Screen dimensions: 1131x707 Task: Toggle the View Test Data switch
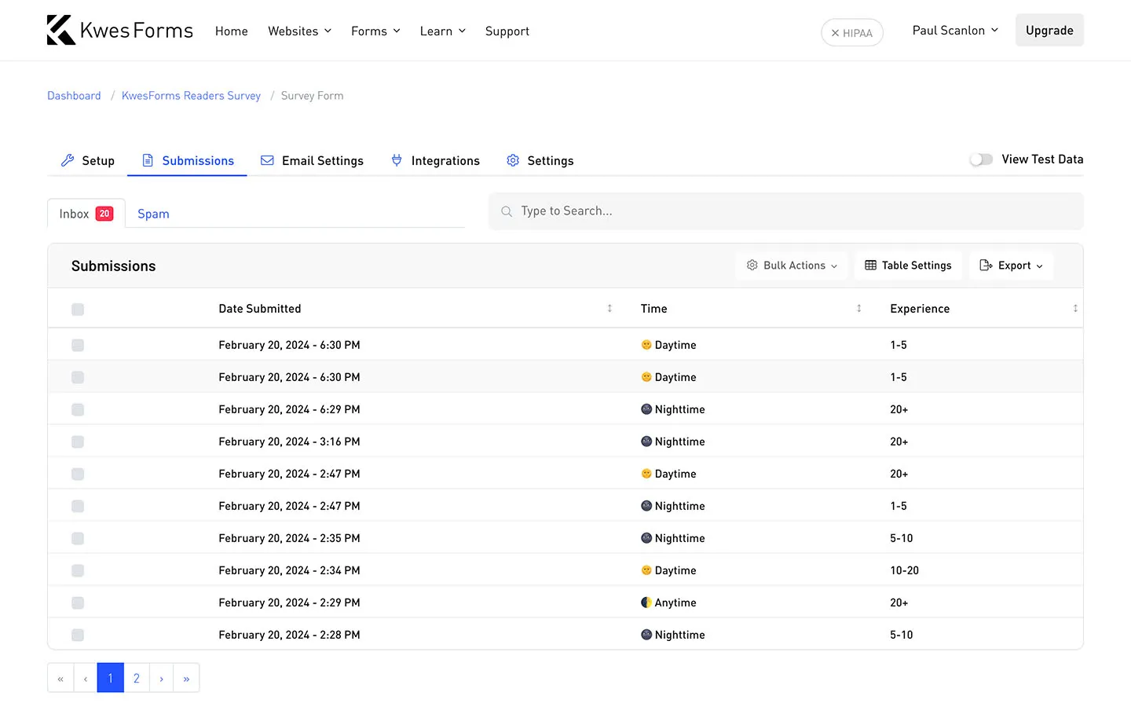981,159
